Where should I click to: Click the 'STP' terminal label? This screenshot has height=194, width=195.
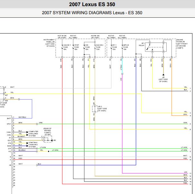point(10,149)
